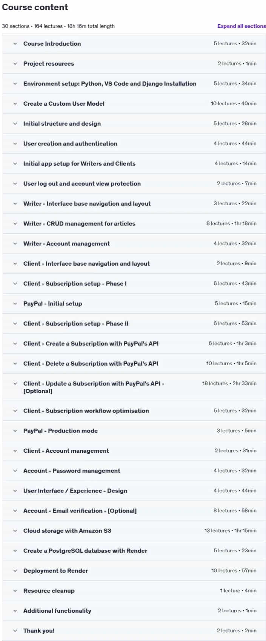The width and height of the screenshot is (266, 641).
Task: Click chevron next to Deployment to Render
Action: click(x=15, y=571)
